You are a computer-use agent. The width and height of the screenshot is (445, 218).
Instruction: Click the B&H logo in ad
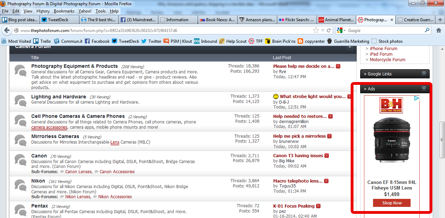391,105
